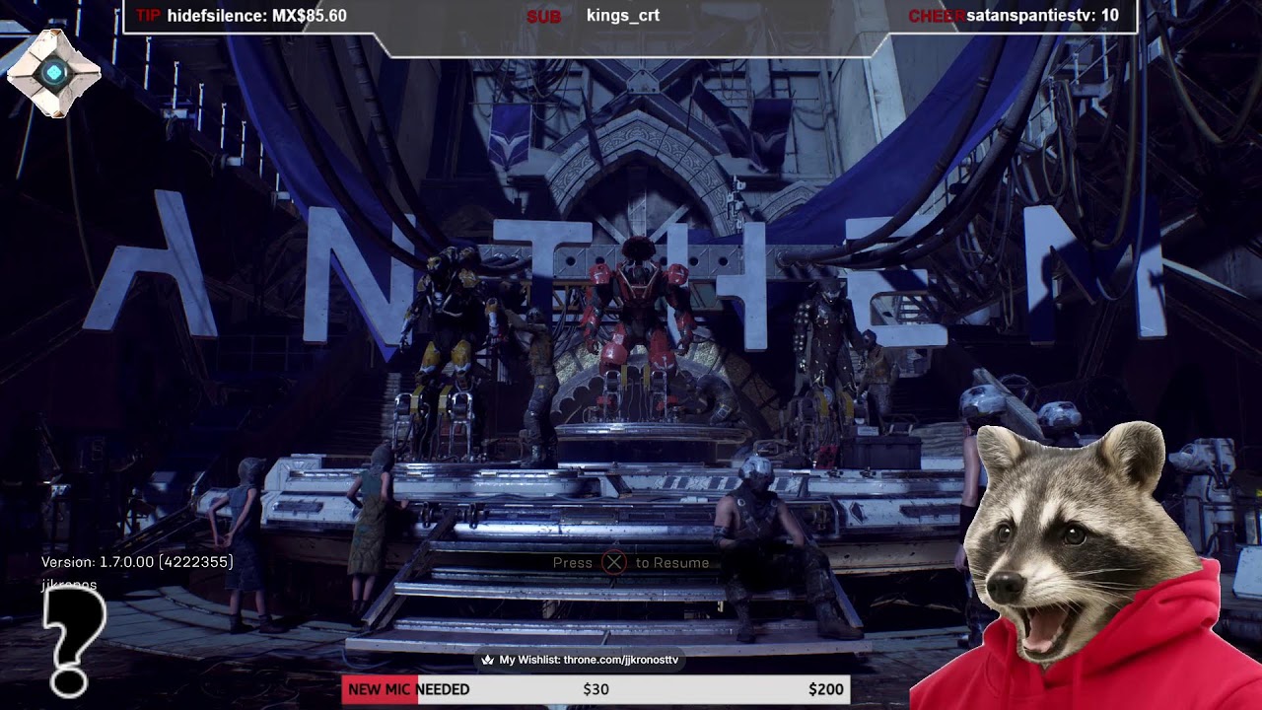Click the red Javelin in the center
This screenshot has width=1262, height=710.
pyautogui.click(x=639, y=311)
